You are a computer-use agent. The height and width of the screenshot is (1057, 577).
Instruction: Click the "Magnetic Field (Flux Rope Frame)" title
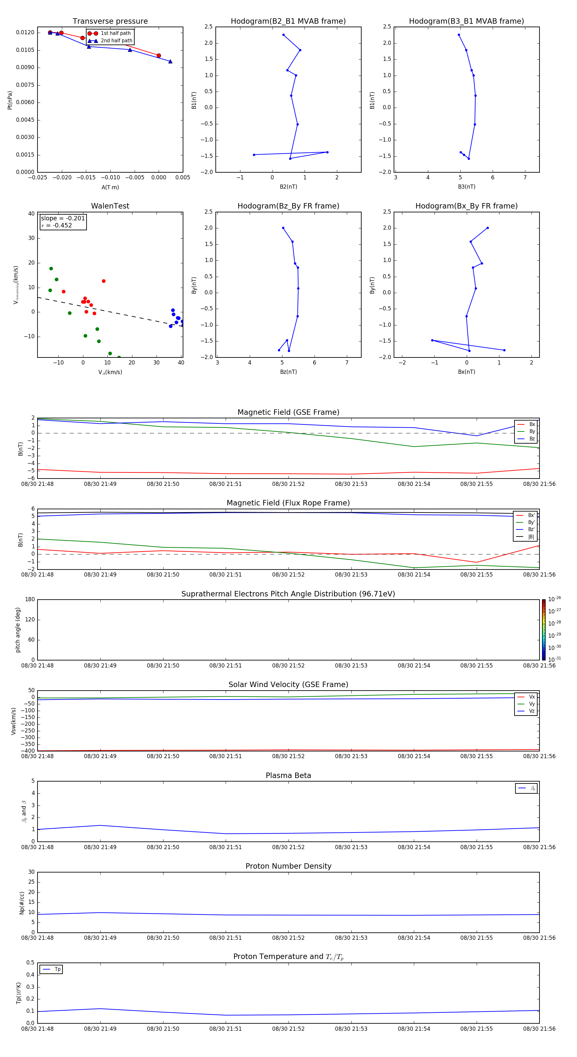[x=288, y=503]
